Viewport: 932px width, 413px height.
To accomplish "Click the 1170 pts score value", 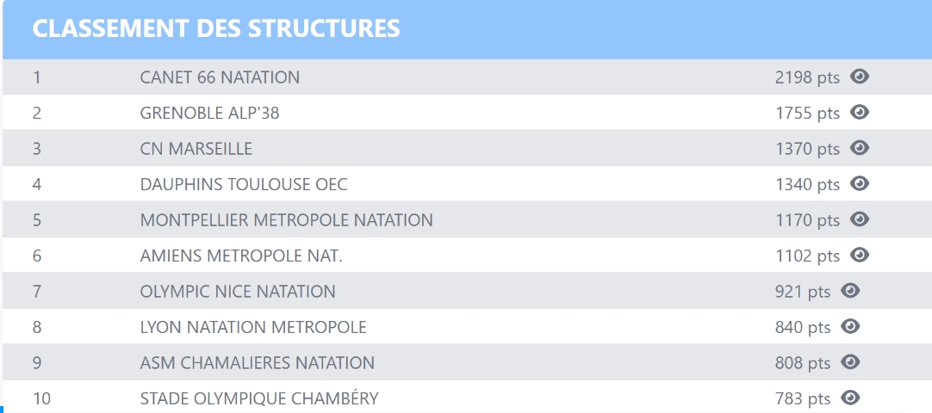I will click(x=806, y=220).
